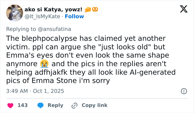Open the 3:49 AM · Oct 1, 2025 timestamp
This screenshot has width=194, height=113.
point(35,91)
